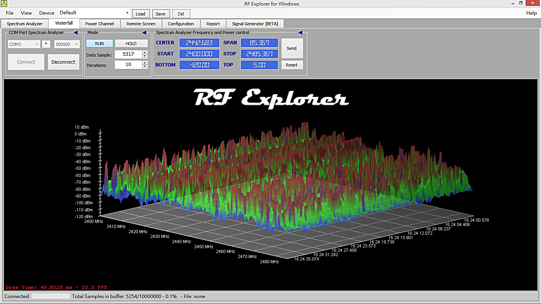Click the Data Sample value field
The height and width of the screenshot is (304, 541).
128,54
